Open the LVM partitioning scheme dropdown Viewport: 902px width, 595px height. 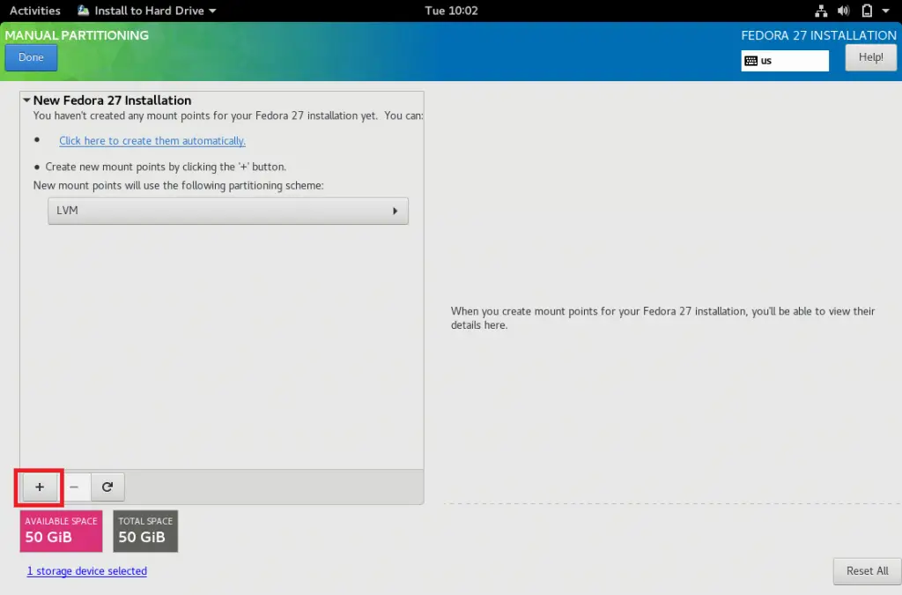coord(228,212)
